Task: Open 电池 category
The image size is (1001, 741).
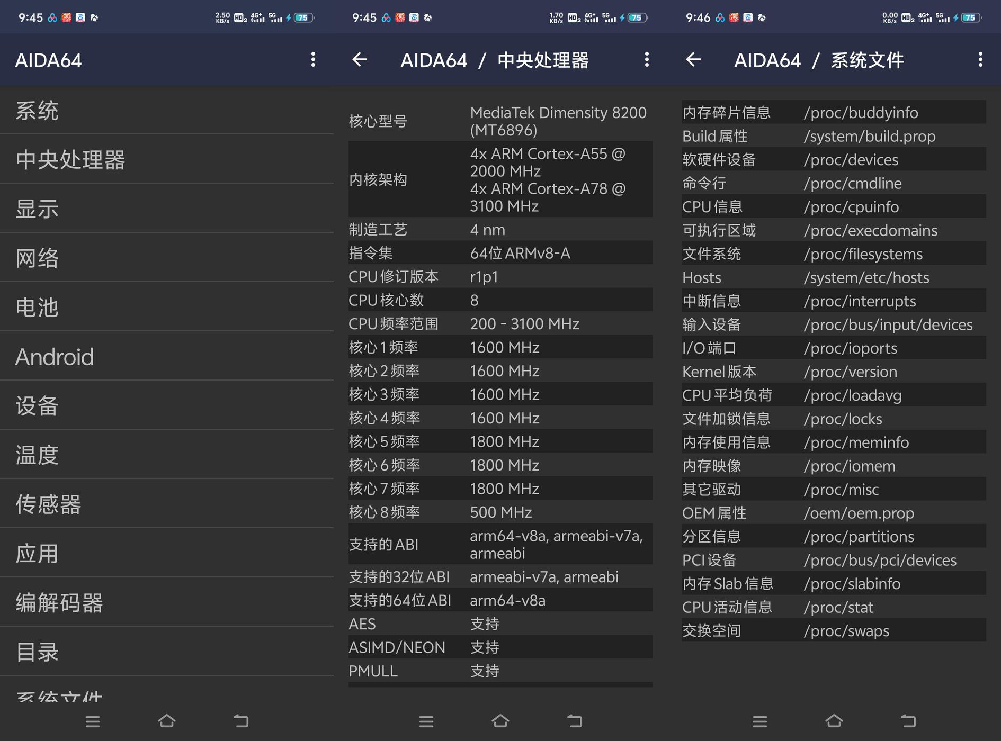Action: pyautogui.click(x=167, y=307)
